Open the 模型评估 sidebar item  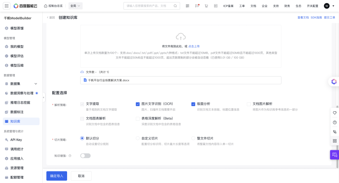[17, 56]
